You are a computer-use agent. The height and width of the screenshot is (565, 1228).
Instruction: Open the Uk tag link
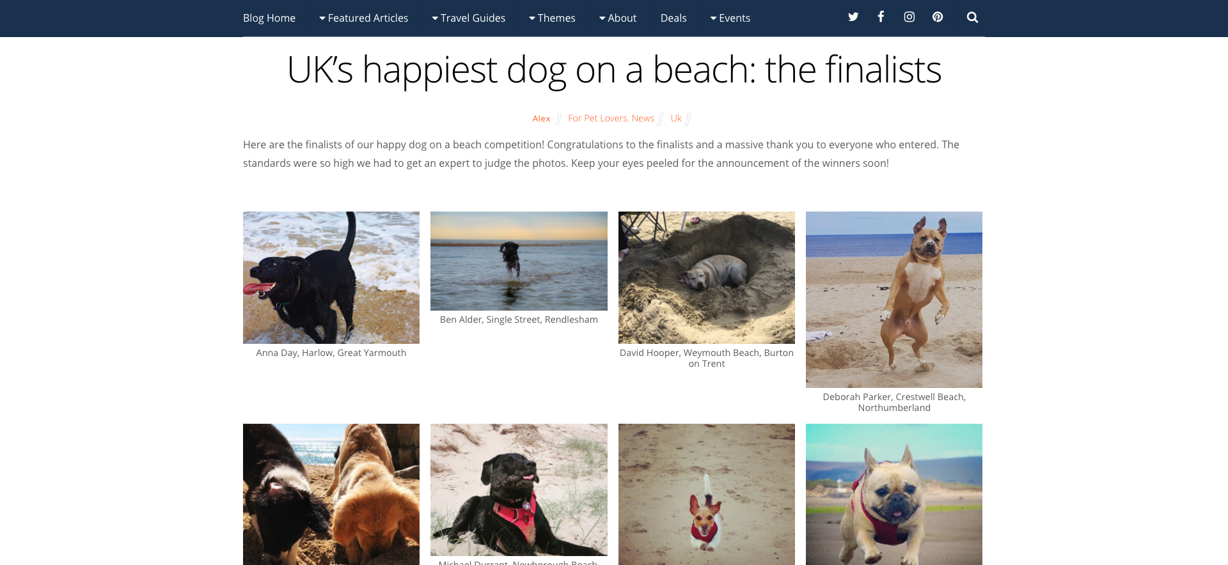(676, 118)
